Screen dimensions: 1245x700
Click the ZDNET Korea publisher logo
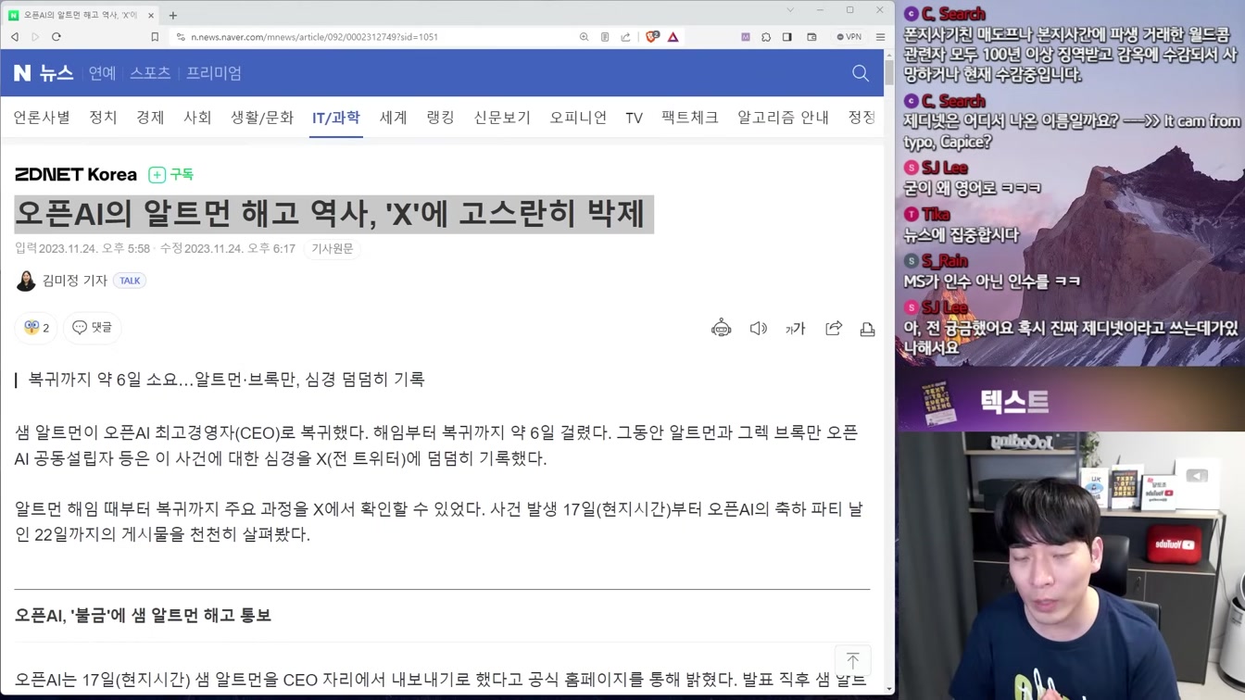pos(76,174)
